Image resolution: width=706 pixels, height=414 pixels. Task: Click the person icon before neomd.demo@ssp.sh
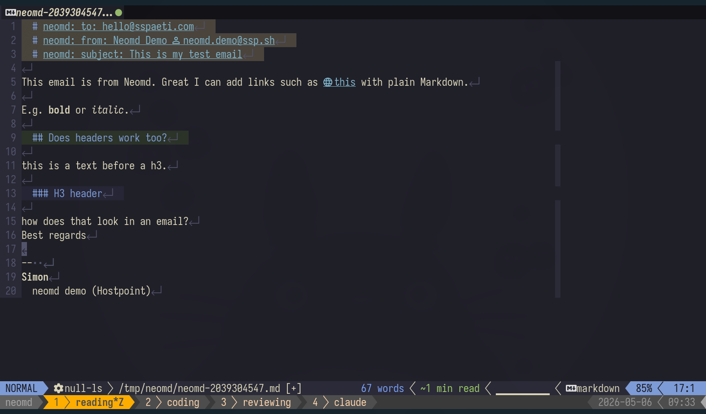pos(176,41)
